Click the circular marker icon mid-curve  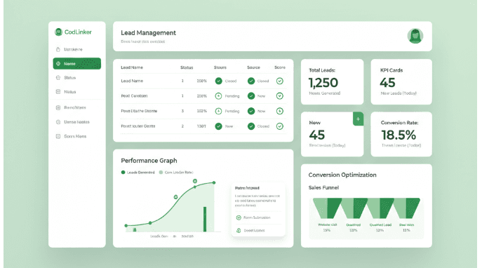[x=175, y=196]
